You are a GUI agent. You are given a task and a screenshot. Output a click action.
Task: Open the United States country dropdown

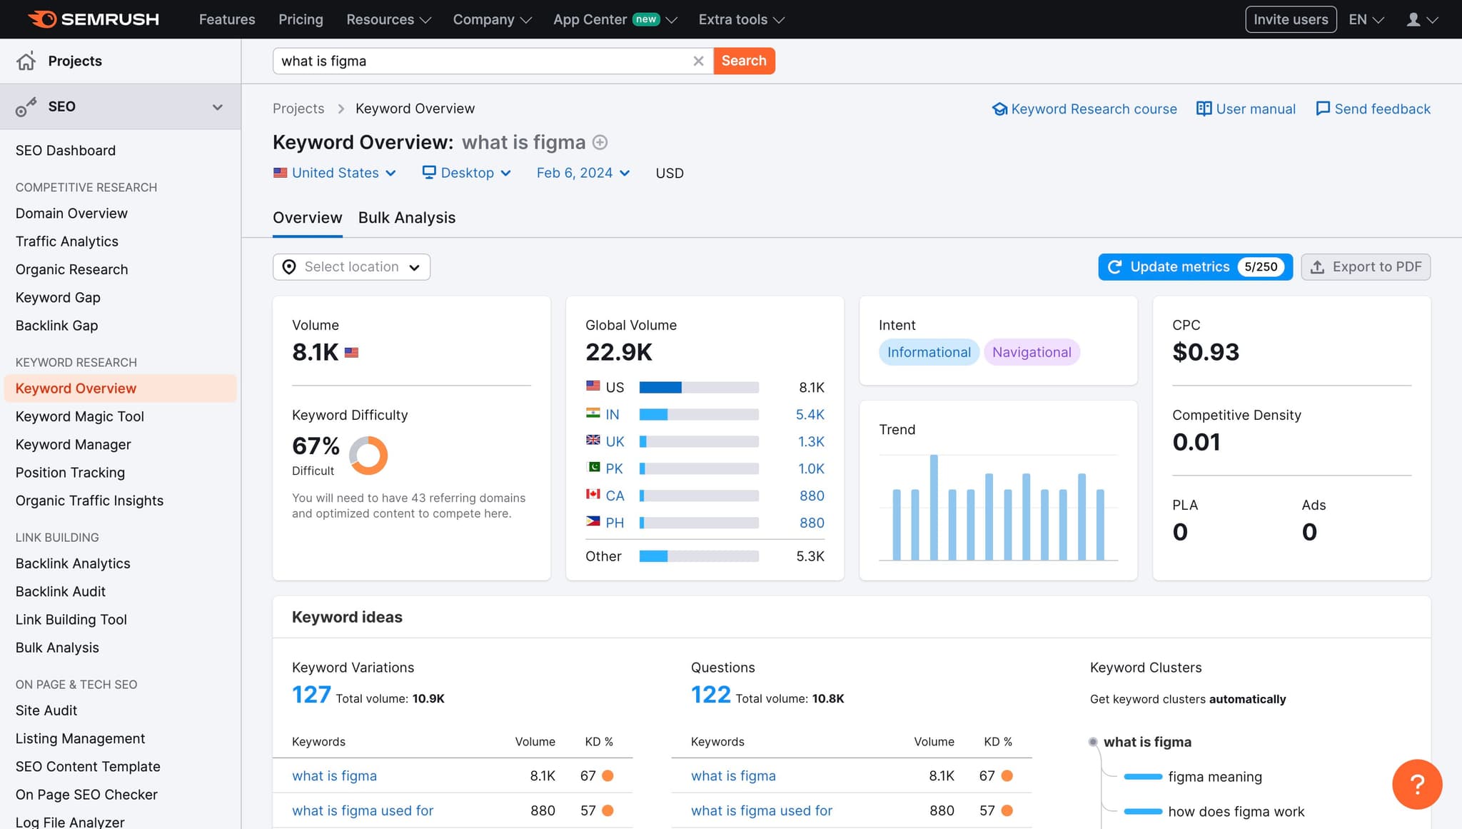pos(335,173)
